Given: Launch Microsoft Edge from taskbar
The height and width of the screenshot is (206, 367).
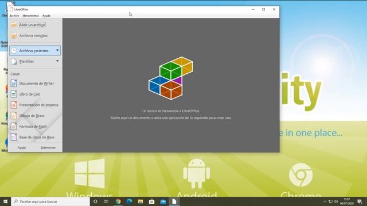Looking at the screenshot, I should point(129,201).
